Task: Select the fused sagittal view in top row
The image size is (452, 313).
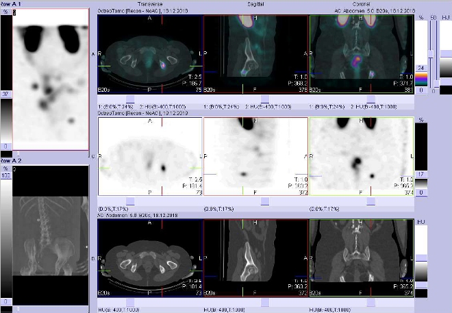Action: click(x=256, y=58)
